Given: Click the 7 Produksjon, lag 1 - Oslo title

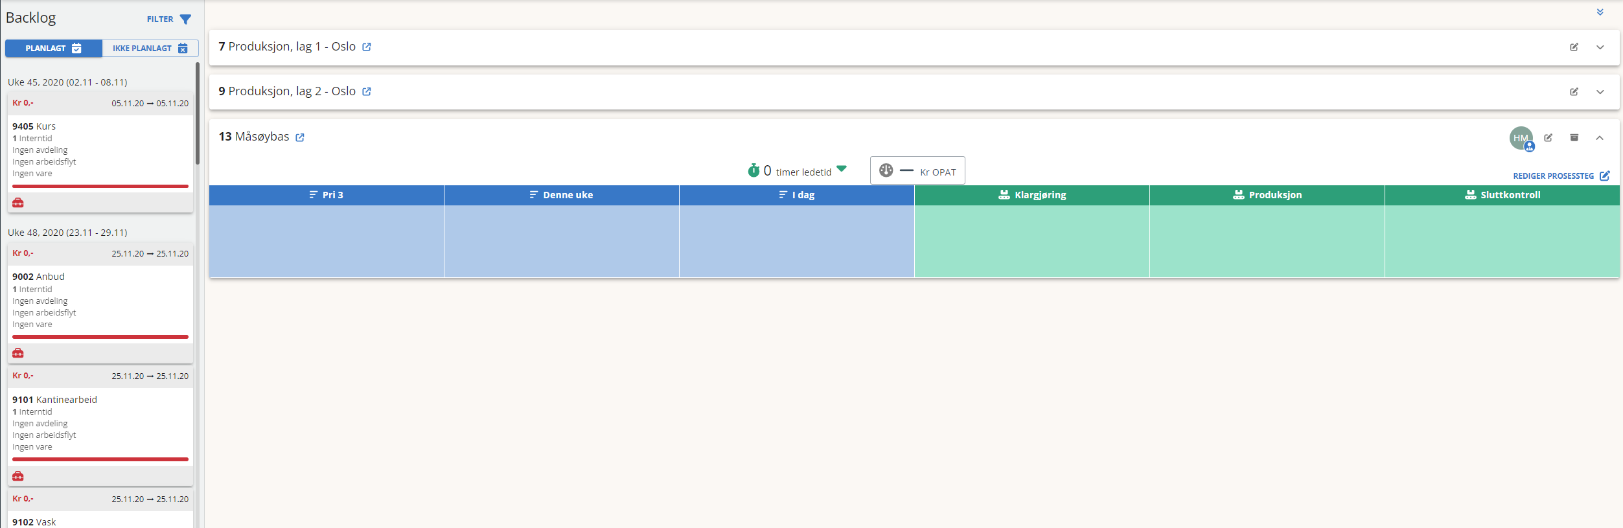Looking at the screenshot, I should coord(287,47).
